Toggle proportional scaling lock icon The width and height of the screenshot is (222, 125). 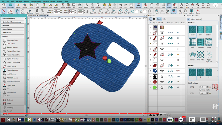pos(87,11)
